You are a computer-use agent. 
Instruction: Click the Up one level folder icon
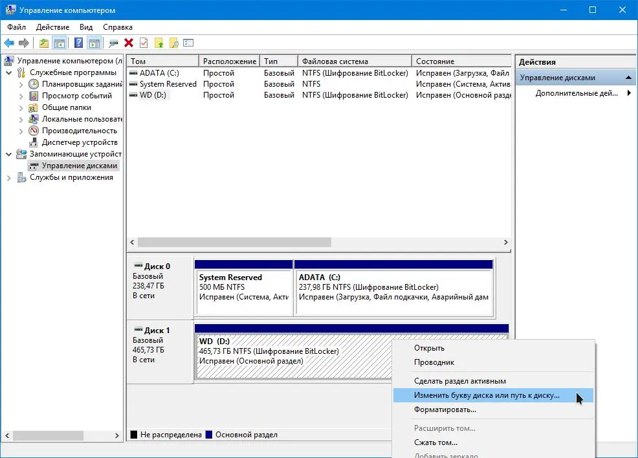43,43
